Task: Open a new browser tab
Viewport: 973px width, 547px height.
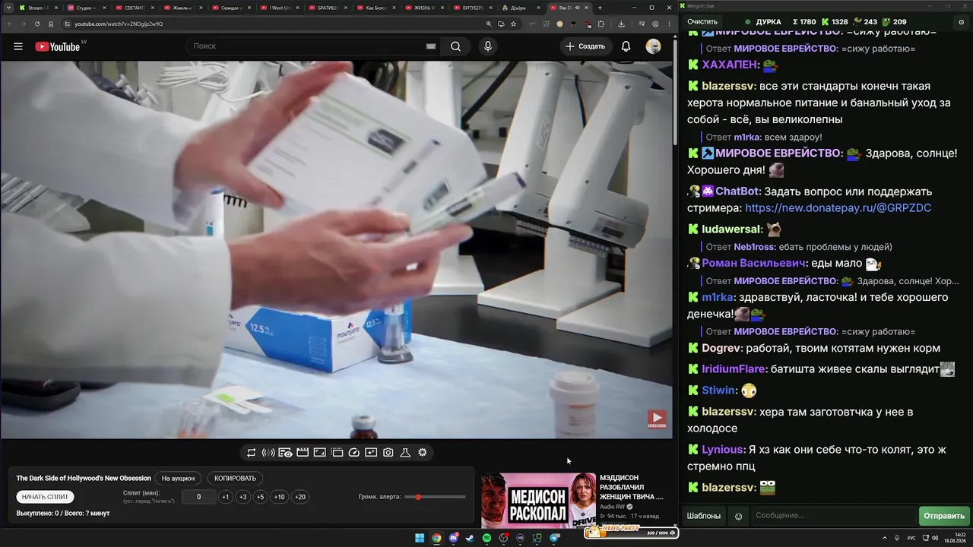Action: (x=600, y=8)
